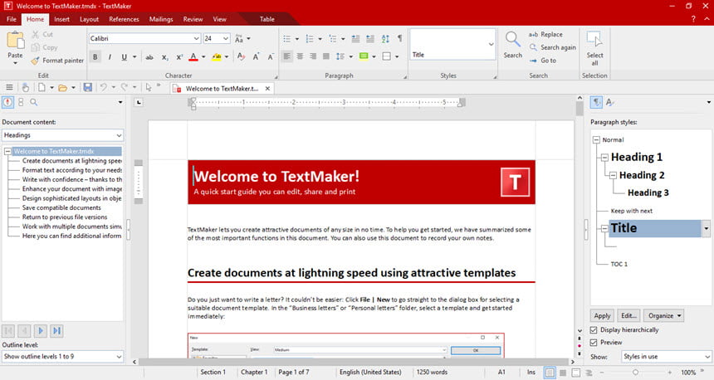Switch to the Mailings ribbon tab

pos(161,19)
